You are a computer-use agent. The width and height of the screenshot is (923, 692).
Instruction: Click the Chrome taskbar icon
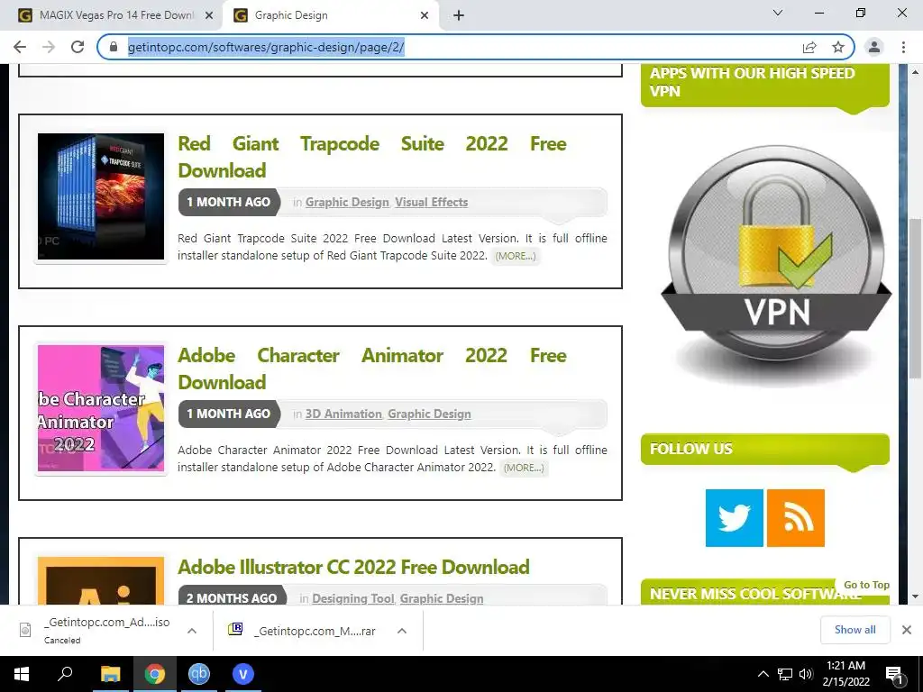[154, 674]
